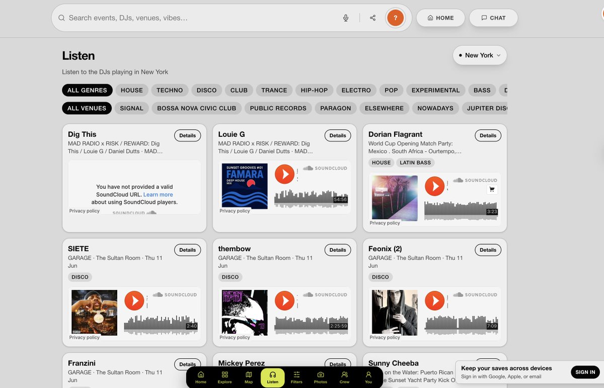Click Learn more link in Dig This card

[x=158, y=195]
